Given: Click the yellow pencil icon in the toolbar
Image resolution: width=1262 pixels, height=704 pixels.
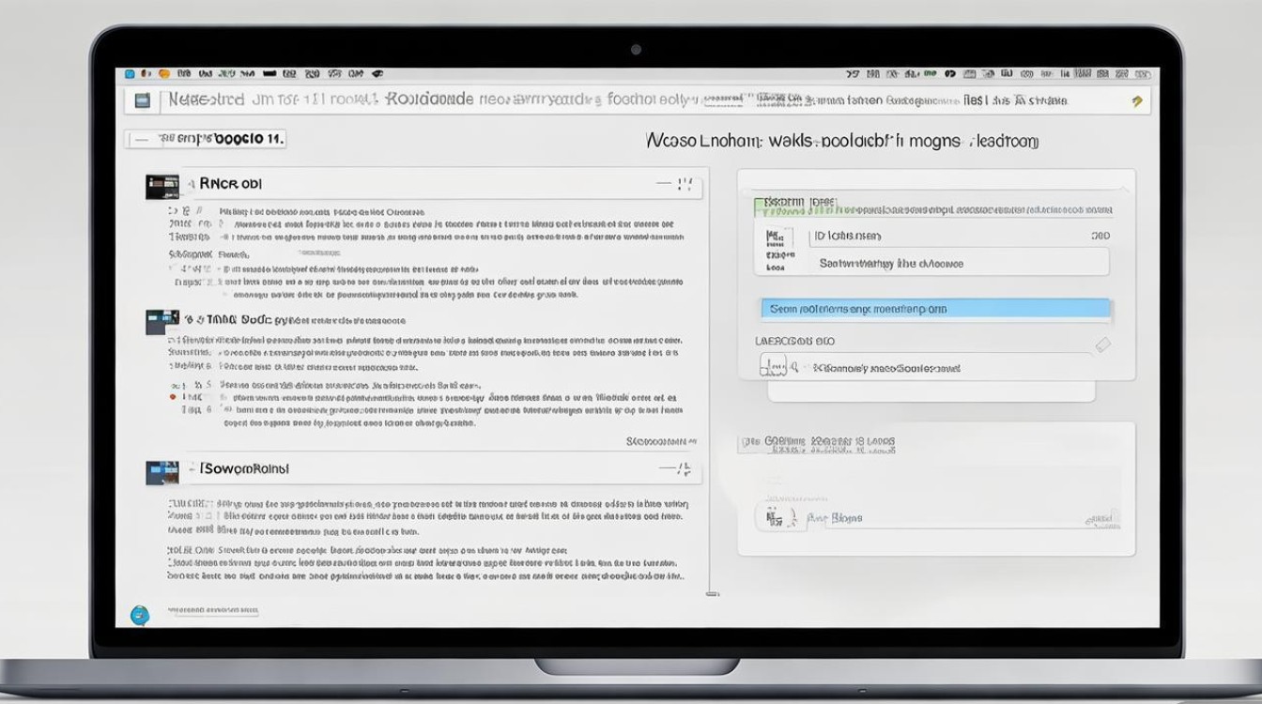Looking at the screenshot, I should pyautogui.click(x=1136, y=100).
